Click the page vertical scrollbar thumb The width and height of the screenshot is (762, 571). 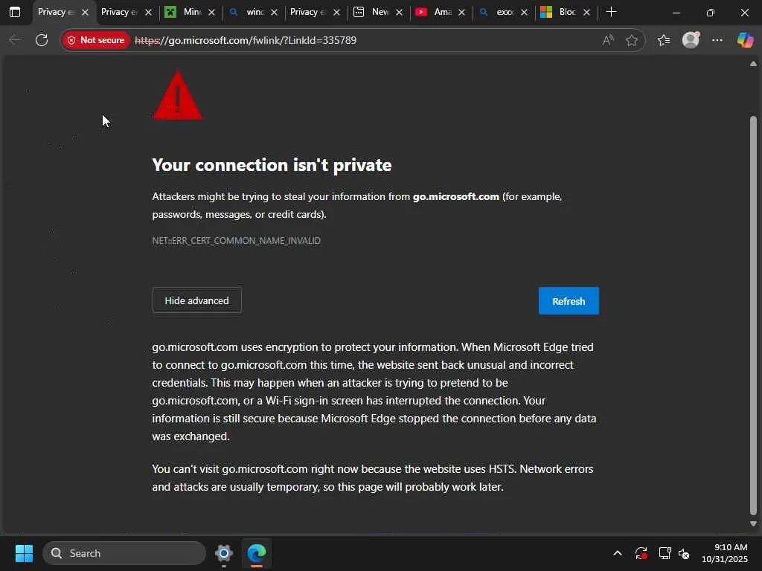[753, 315]
